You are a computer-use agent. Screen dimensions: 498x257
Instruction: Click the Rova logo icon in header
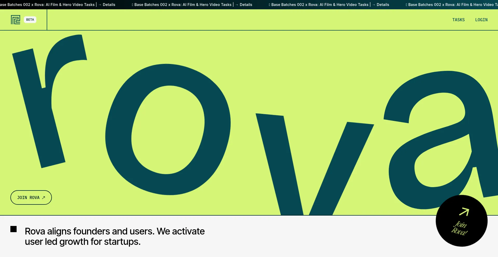point(16,20)
